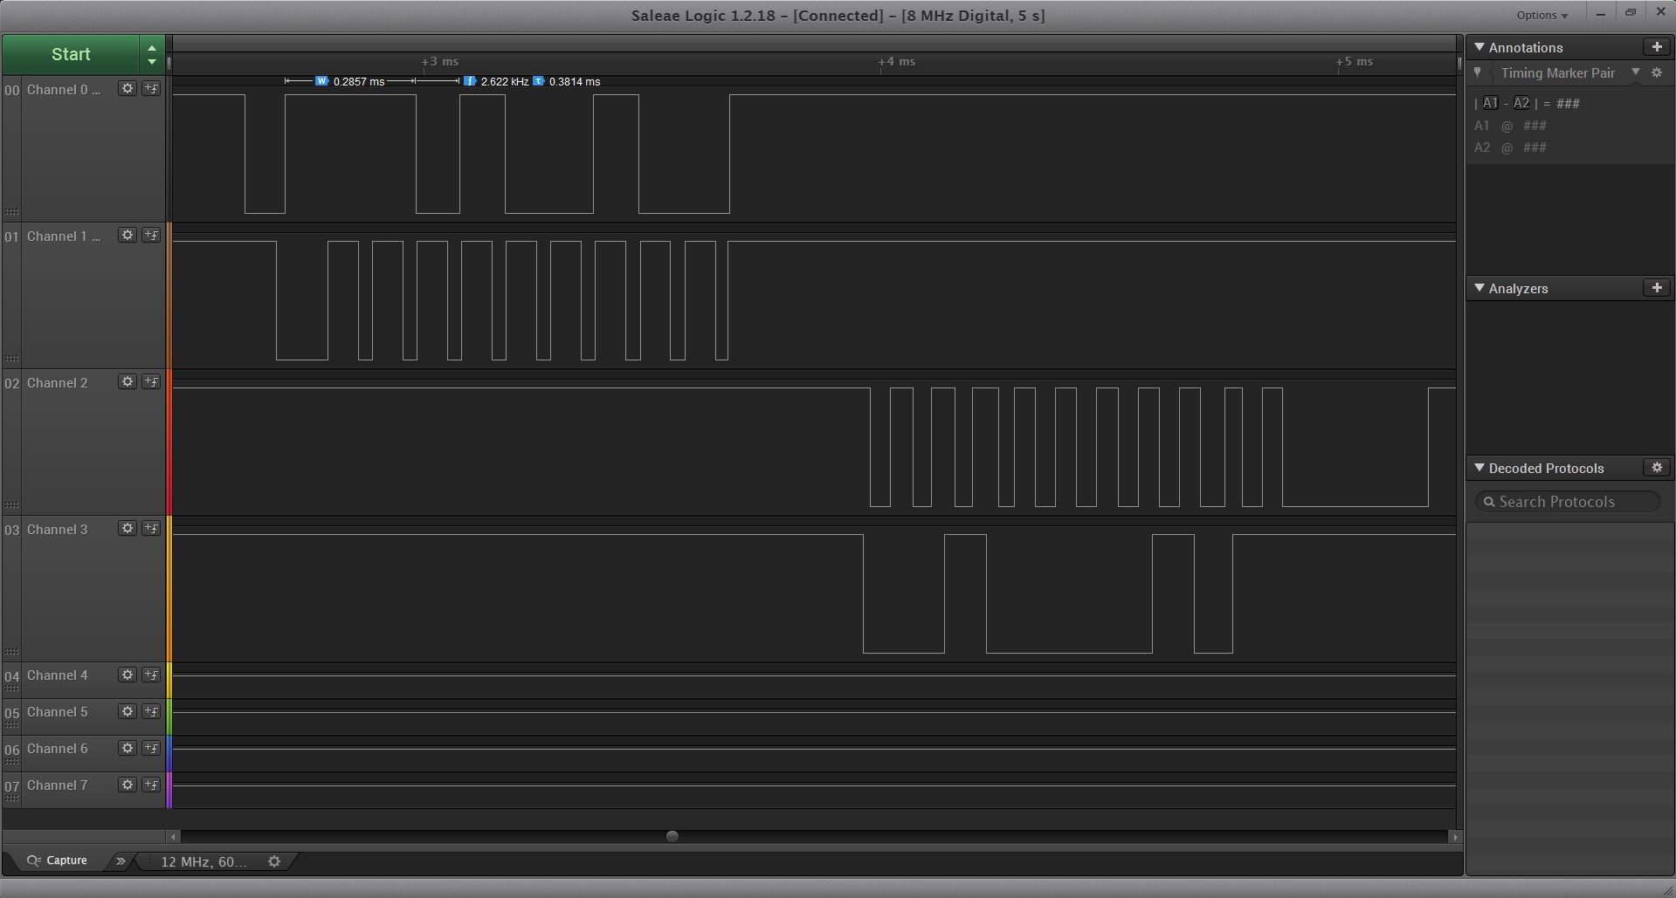Click the Timing Marker Pair flag icon

point(1478,73)
